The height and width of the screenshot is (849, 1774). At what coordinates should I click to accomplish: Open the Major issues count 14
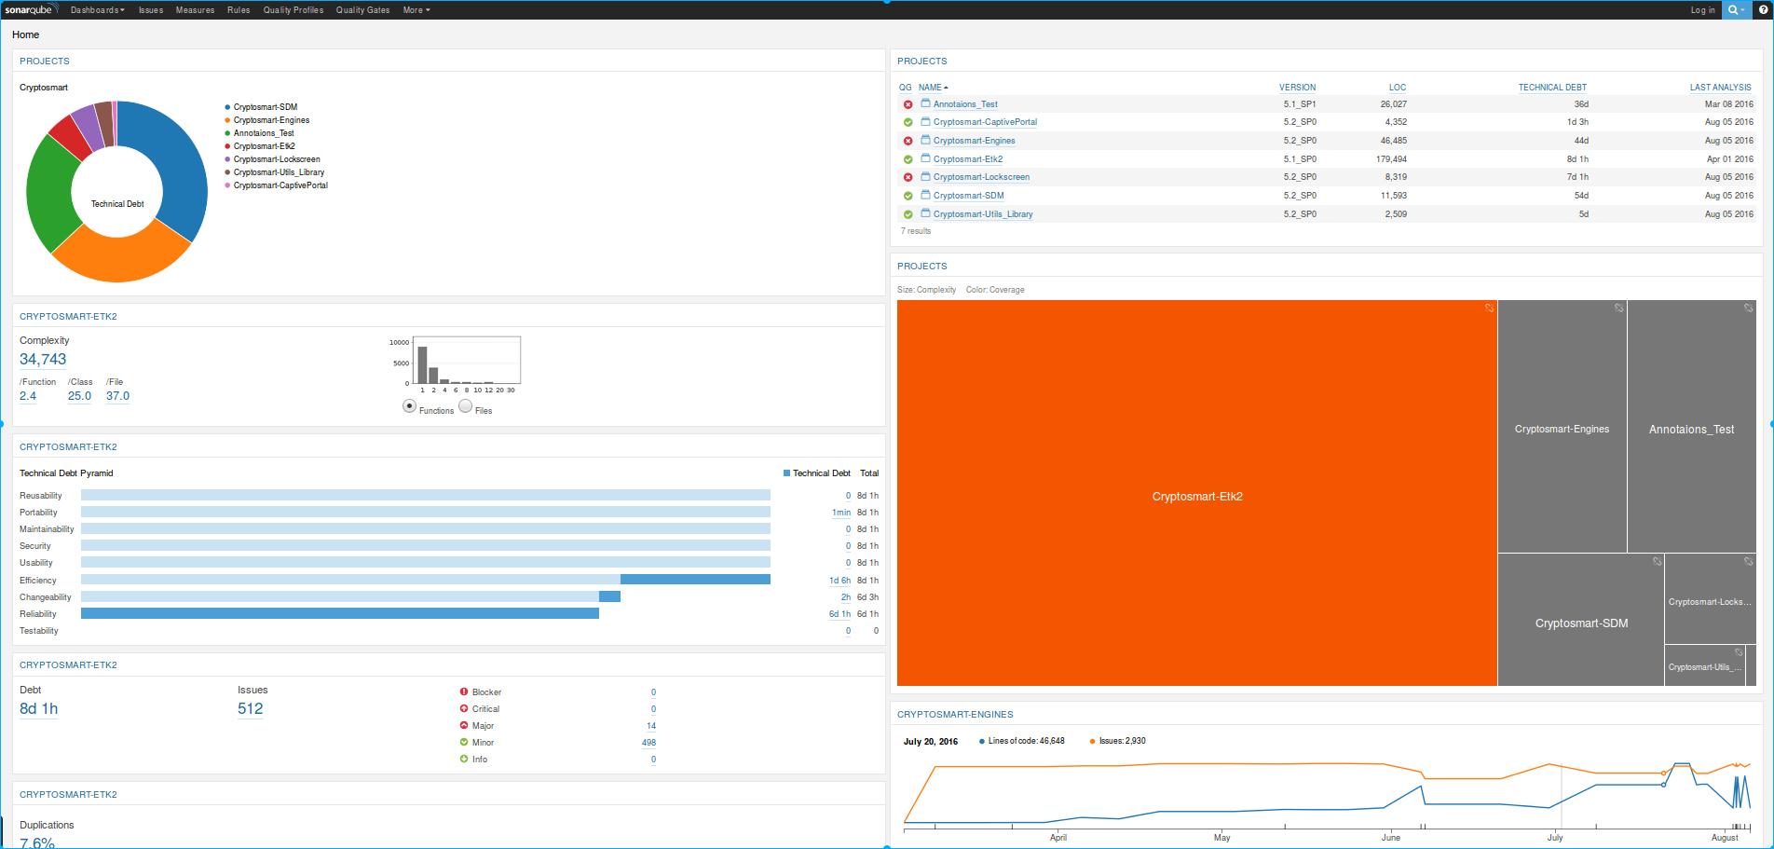(x=651, y=726)
